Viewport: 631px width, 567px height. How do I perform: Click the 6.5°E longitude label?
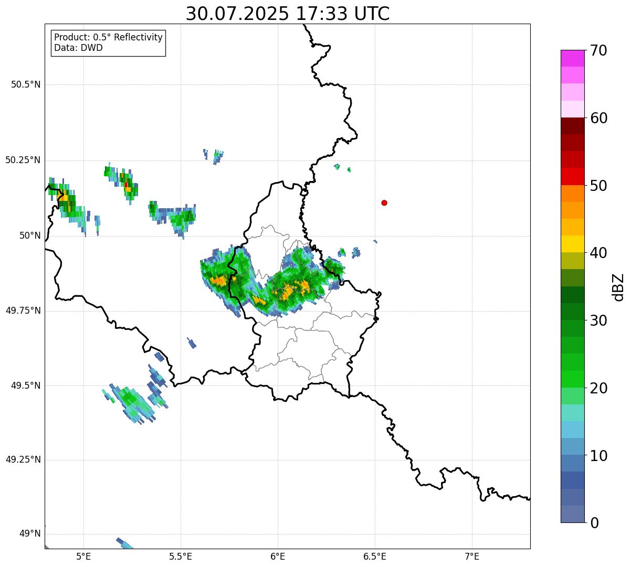pyautogui.click(x=375, y=557)
